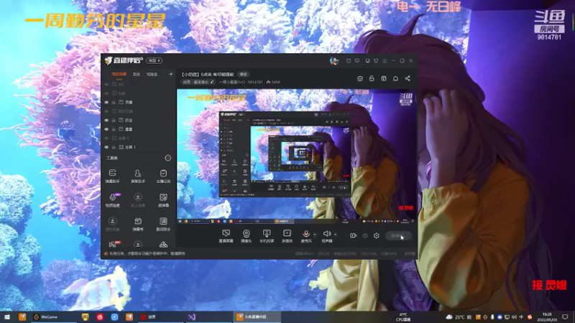
Task: Open the type pill next to app logo
Action: [154, 61]
